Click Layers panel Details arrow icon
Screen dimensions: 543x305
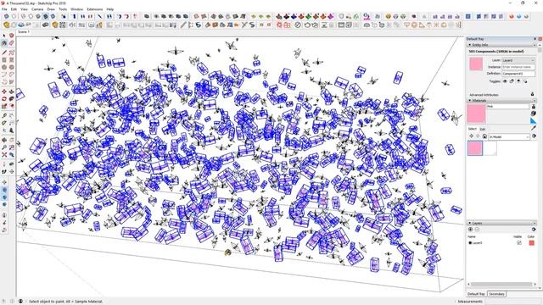pos(534,230)
